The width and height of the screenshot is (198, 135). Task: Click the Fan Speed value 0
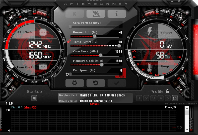pyautogui.click(x=121, y=70)
